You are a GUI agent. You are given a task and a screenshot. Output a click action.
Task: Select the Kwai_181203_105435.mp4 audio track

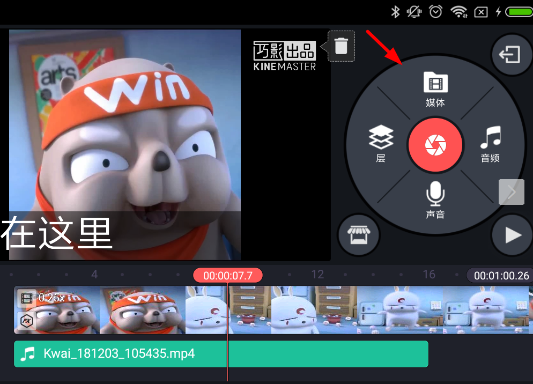(221, 354)
